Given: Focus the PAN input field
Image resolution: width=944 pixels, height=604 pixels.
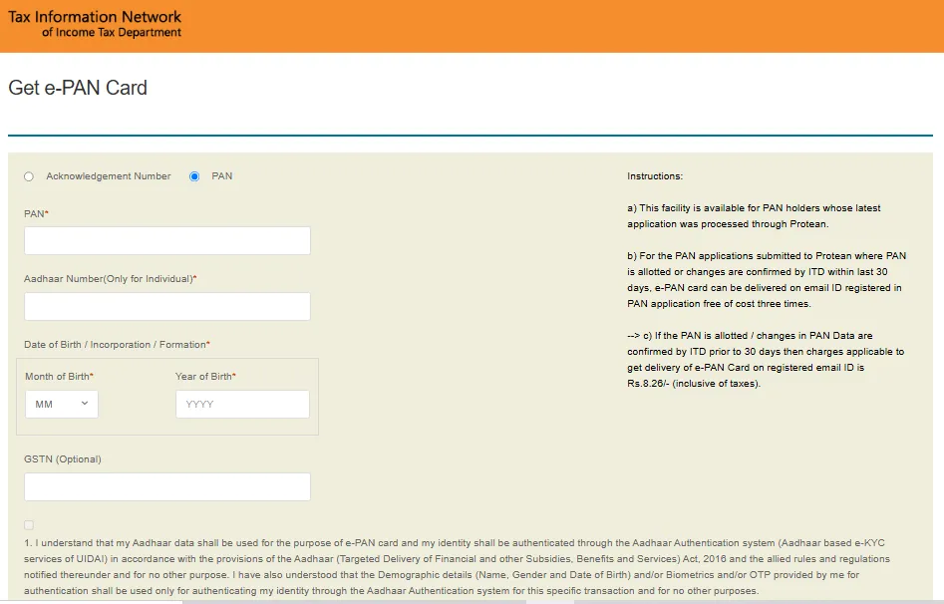Looking at the screenshot, I should click(x=166, y=240).
